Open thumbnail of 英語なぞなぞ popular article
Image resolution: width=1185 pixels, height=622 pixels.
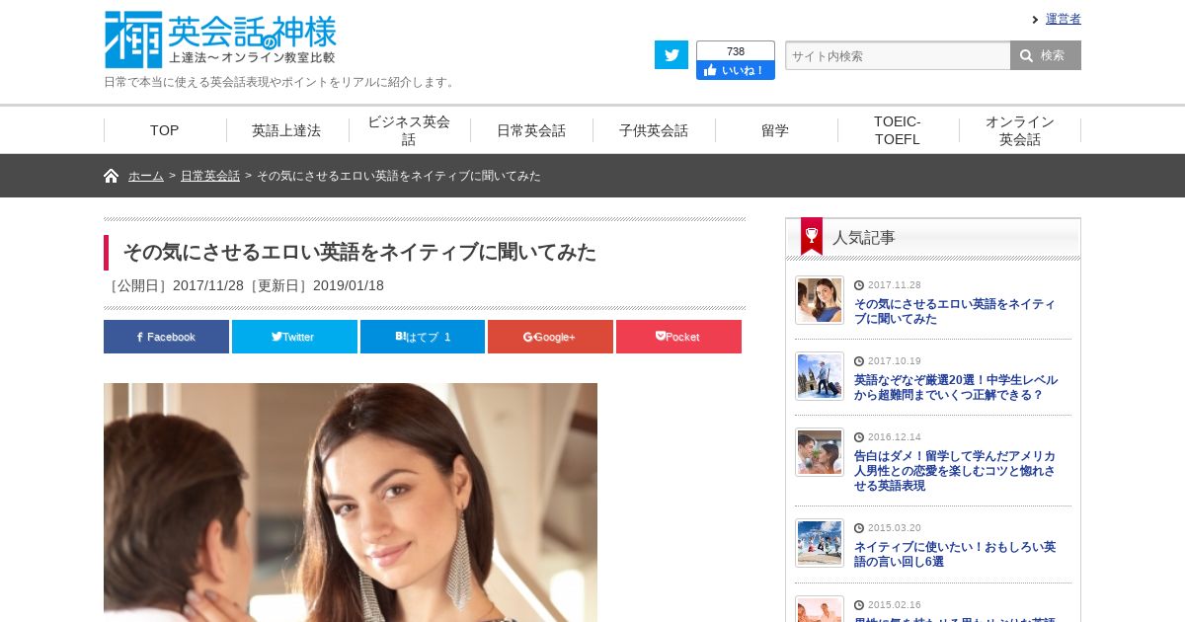pos(820,376)
